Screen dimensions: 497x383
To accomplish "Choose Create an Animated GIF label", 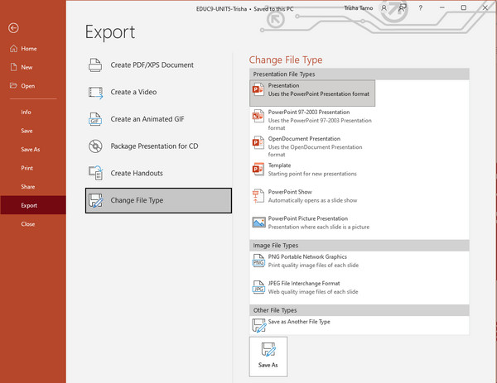I will pos(147,119).
